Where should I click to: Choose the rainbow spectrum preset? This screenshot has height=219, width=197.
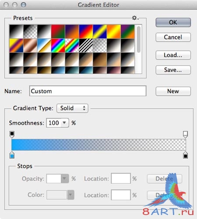coord(58,46)
